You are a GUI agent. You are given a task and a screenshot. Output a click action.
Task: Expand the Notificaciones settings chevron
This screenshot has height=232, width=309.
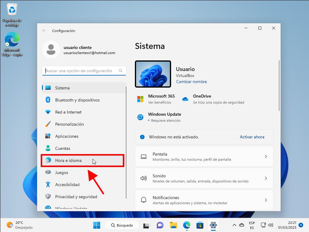click(266, 200)
